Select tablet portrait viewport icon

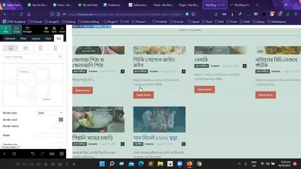40,48
